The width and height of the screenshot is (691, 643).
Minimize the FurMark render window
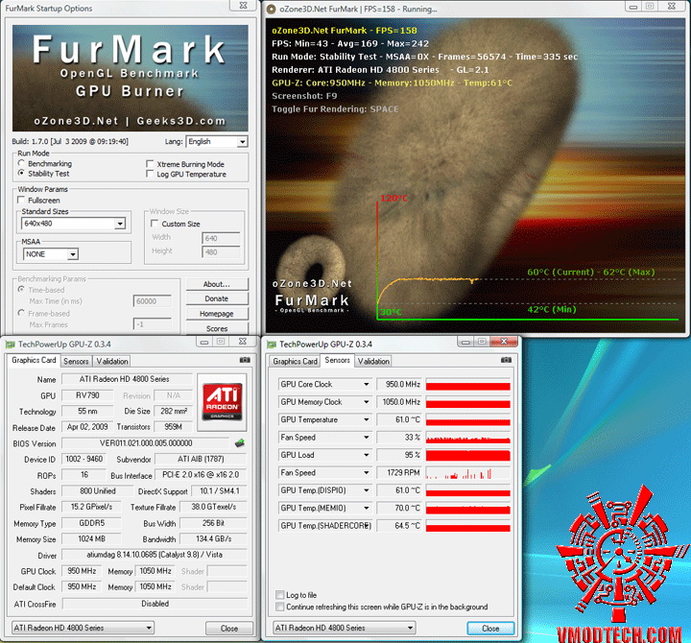click(633, 7)
